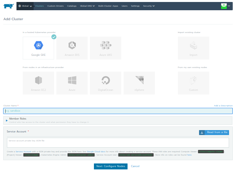
Task: Open the user avatar menu
Action: tap(224, 6)
